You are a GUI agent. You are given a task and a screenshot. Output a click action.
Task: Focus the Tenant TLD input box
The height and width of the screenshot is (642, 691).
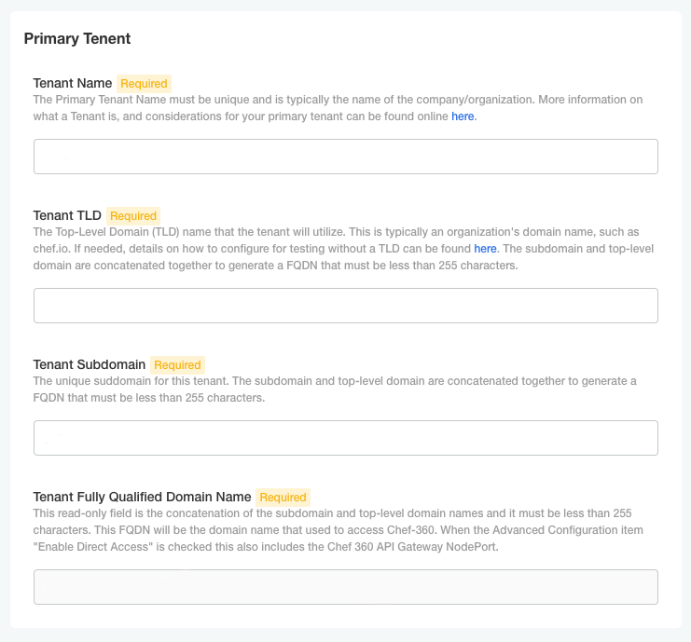pyautogui.click(x=345, y=306)
